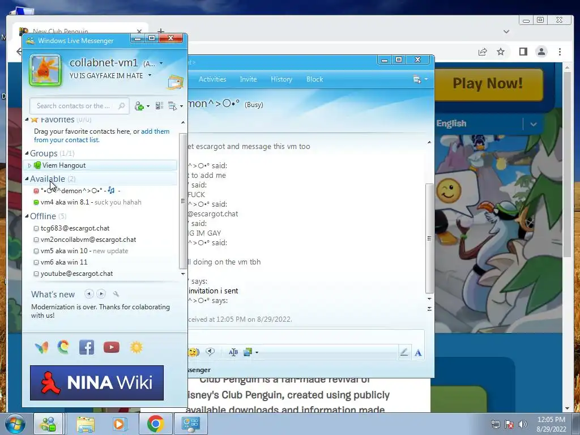Open the English language dropdown
Image resolution: width=580 pixels, height=435 pixels.
pos(533,124)
